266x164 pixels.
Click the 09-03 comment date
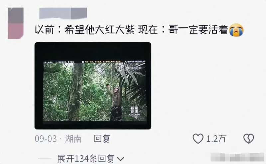click(46, 139)
